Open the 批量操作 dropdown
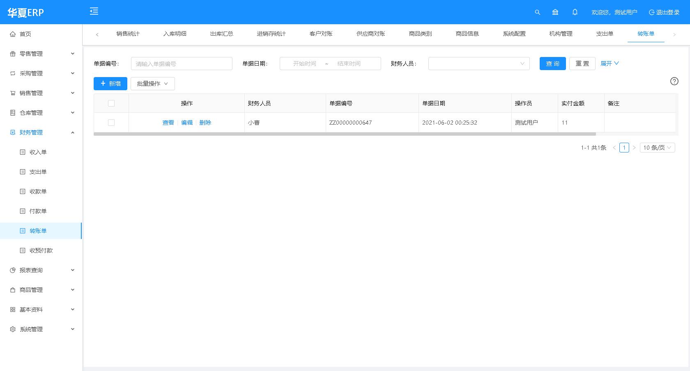 click(152, 84)
